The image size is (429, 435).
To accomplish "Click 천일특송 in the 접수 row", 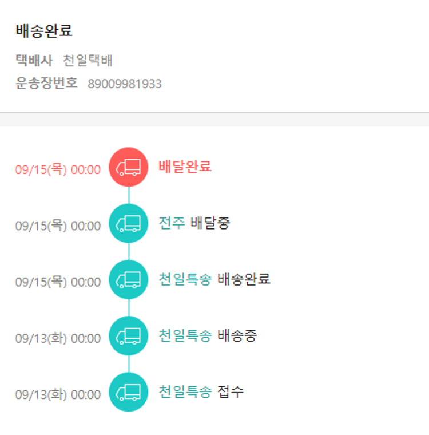I will (185, 391).
